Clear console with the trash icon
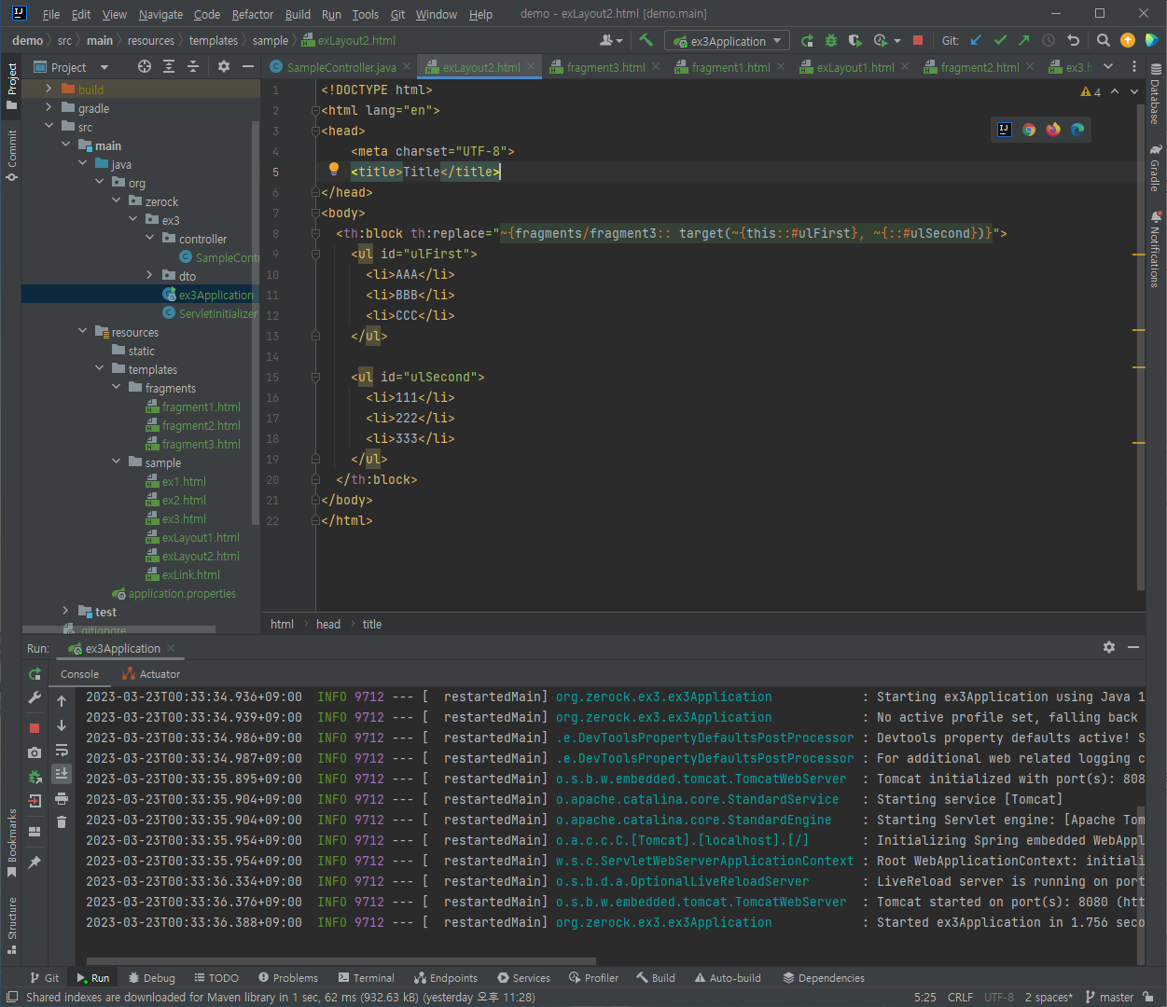The width and height of the screenshot is (1167, 1007). pyautogui.click(x=62, y=821)
